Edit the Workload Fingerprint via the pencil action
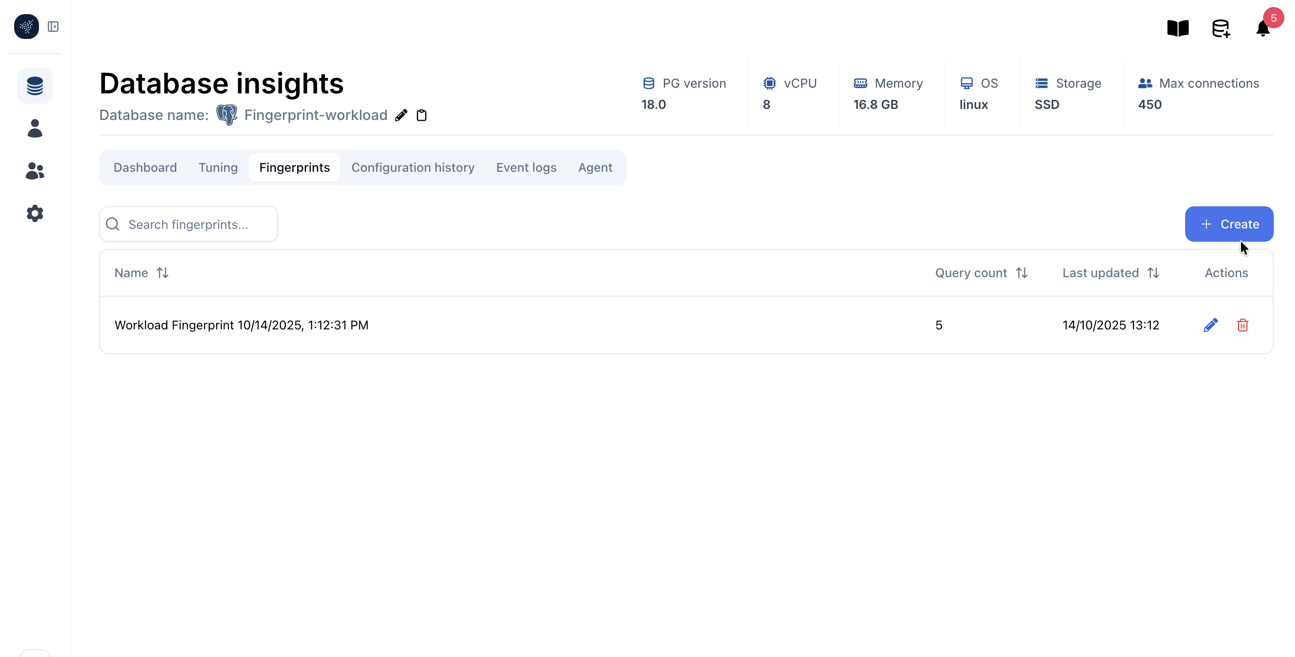This screenshot has width=1295, height=657. pos(1211,325)
